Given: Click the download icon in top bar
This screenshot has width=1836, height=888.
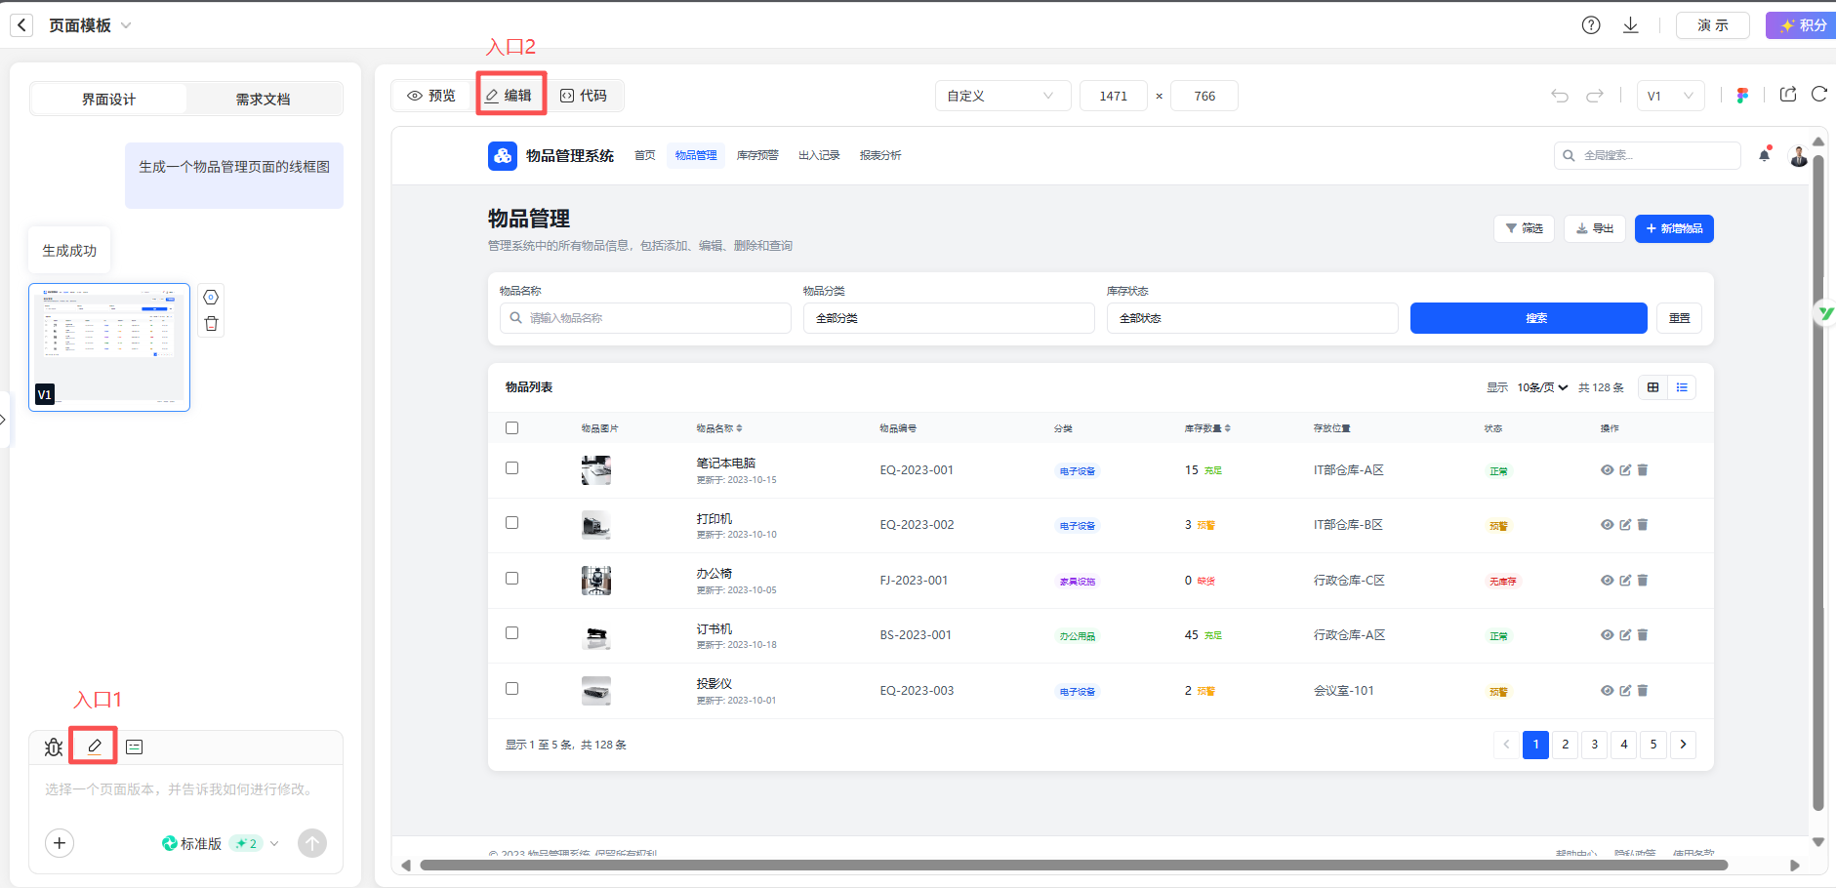Looking at the screenshot, I should 1630,25.
